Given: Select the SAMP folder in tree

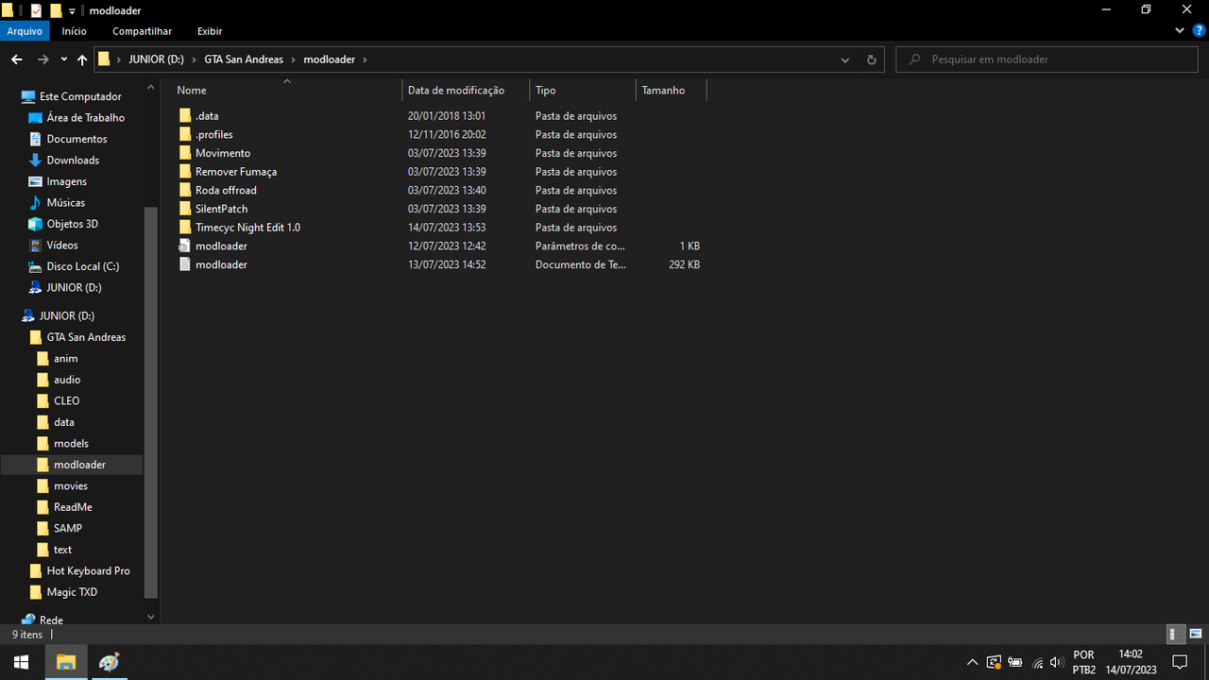Looking at the screenshot, I should (67, 528).
